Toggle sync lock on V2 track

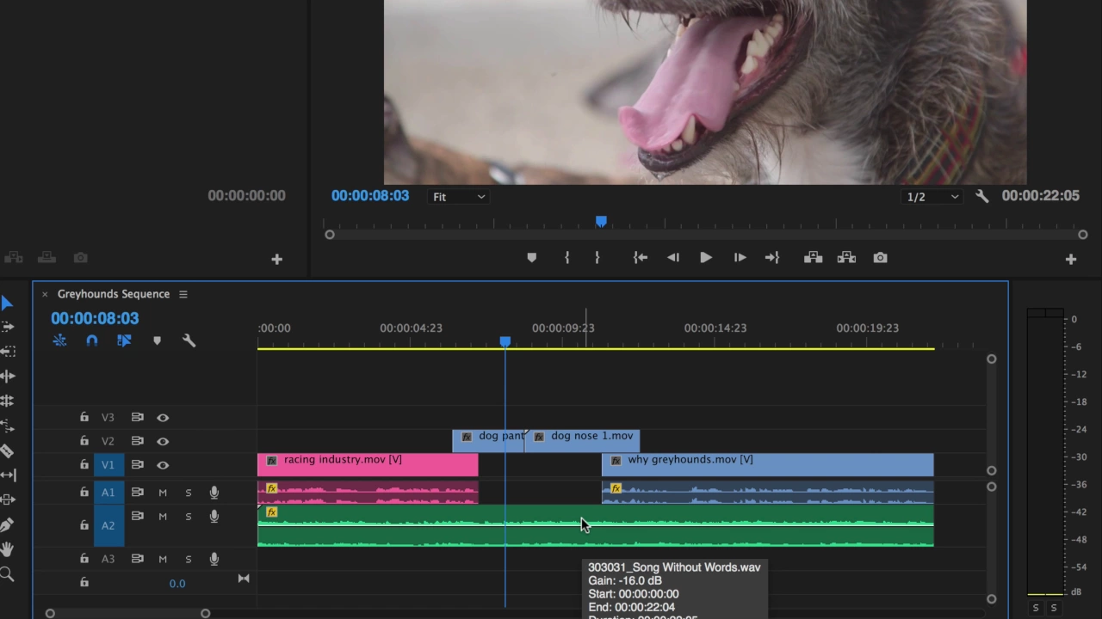click(137, 441)
